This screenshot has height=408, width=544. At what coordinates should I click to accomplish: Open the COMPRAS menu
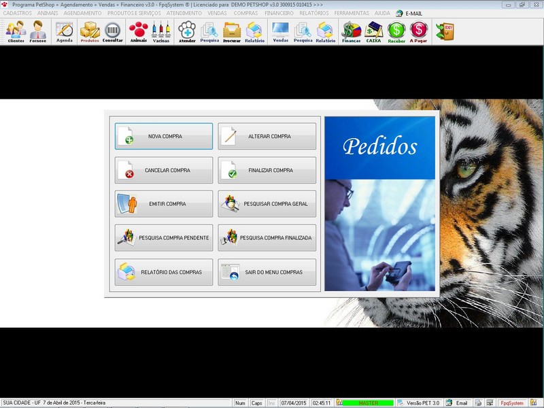245,13
